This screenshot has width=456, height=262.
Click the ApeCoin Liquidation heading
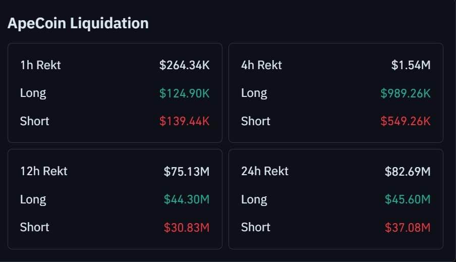point(78,23)
